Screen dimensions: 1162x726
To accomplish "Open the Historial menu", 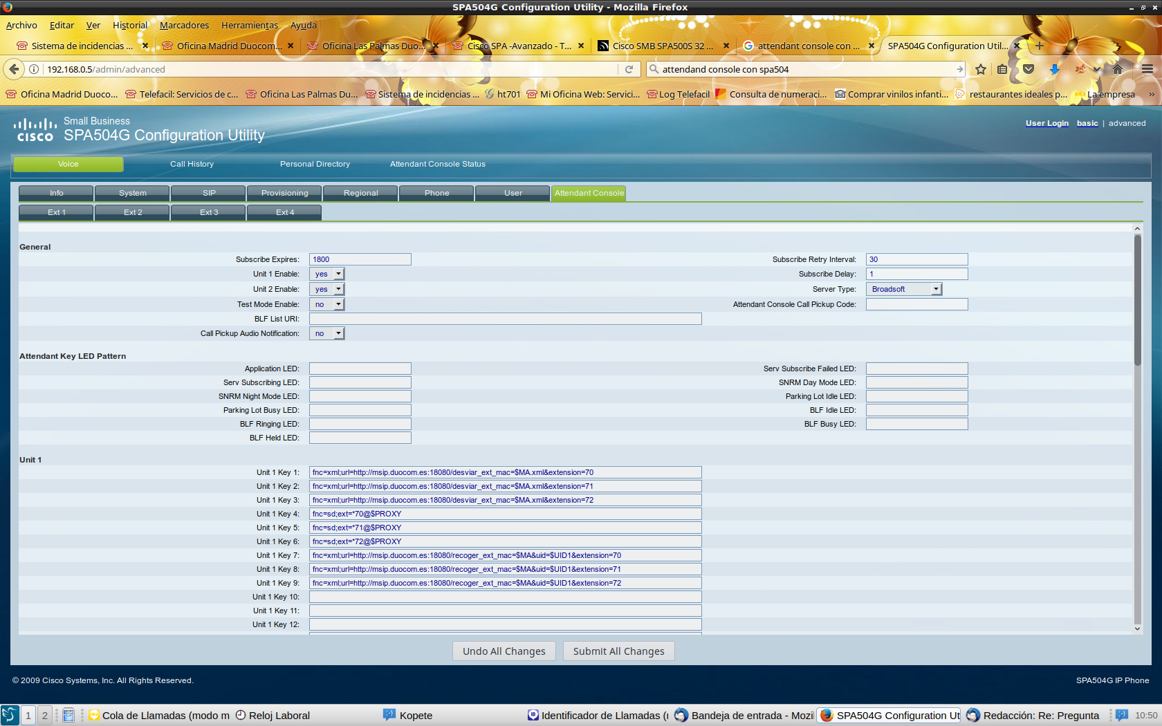I will tap(130, 26).
